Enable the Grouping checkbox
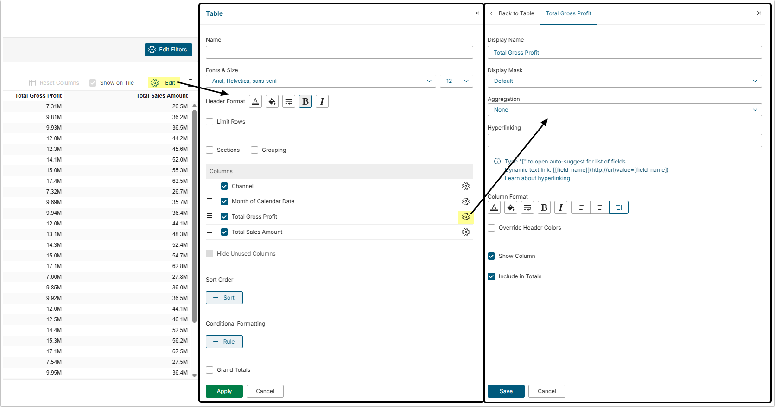Image resolution: width=775 pixels, height=407 pixels. (254, 150)
